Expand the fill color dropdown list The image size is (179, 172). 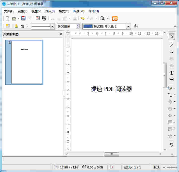pos(128,26)
